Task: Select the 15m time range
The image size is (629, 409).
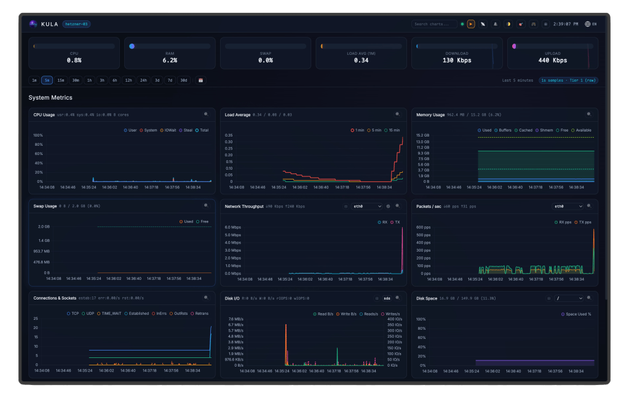Action: [x=61, y=80]
